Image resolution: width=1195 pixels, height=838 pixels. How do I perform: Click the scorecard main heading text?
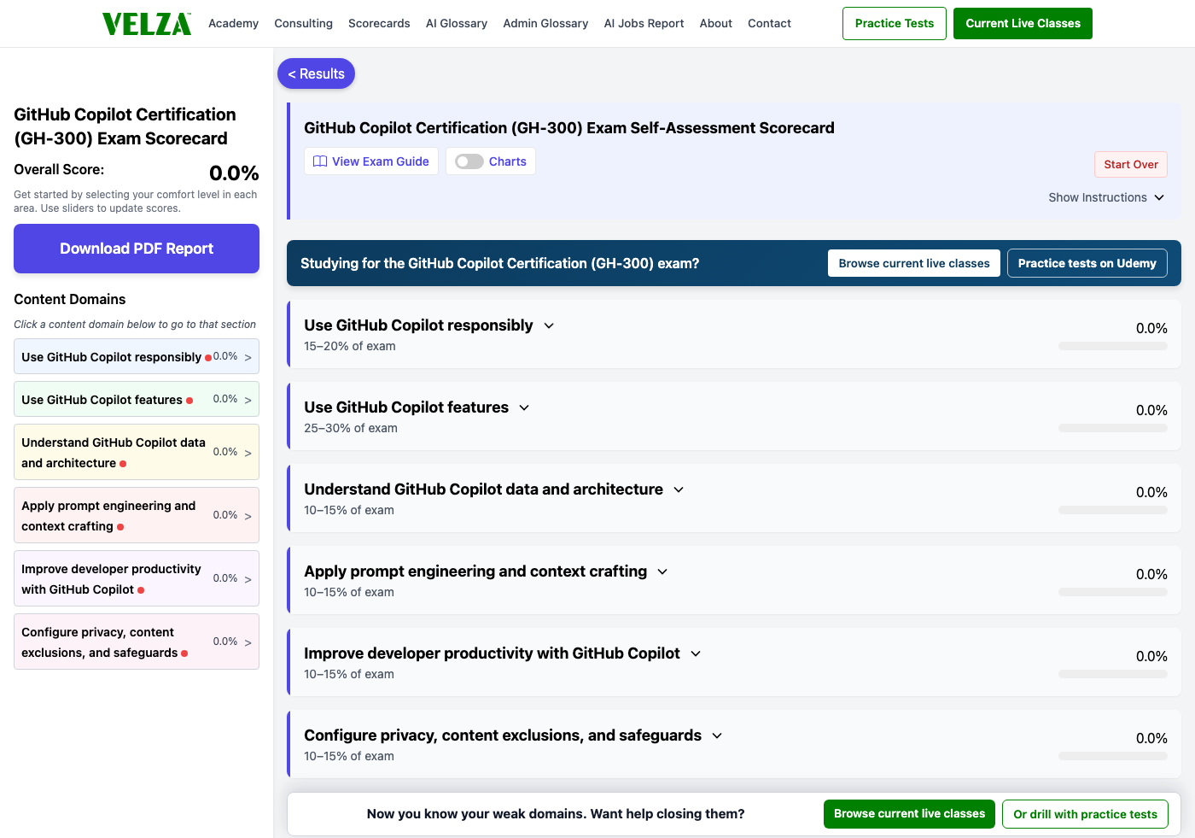(569, 128)
